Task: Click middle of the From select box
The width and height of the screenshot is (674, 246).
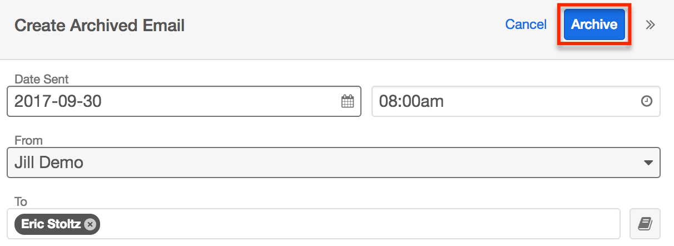Action: tap(334, 163)
